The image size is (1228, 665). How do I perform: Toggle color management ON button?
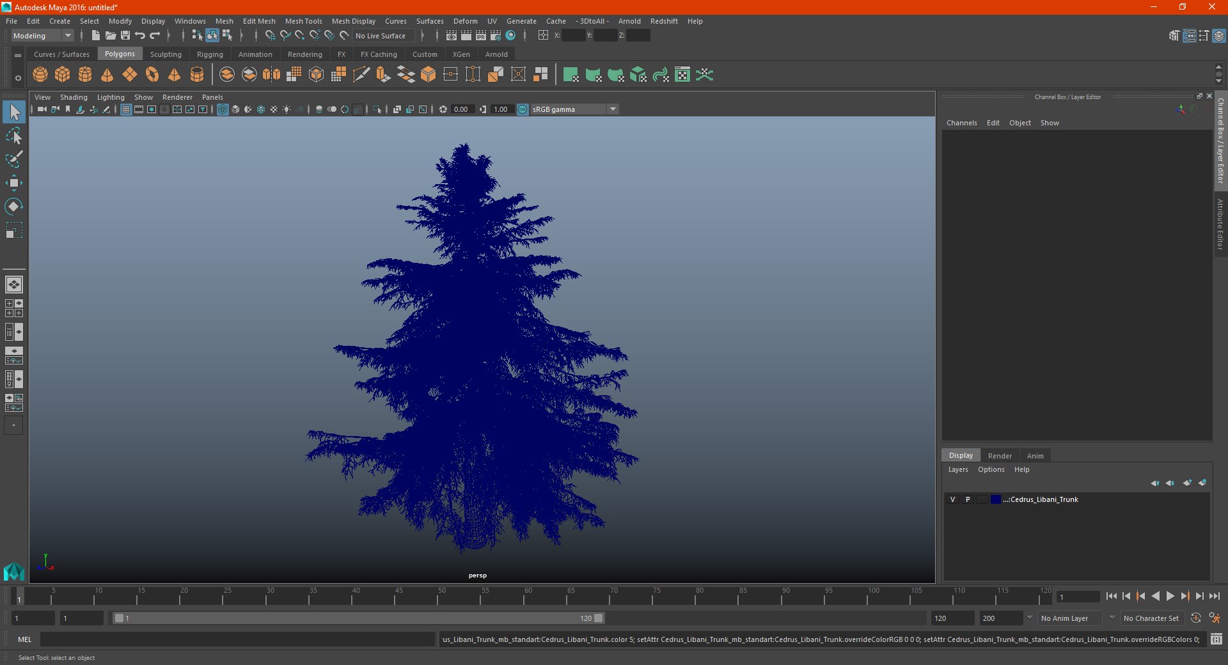point(523,109)
